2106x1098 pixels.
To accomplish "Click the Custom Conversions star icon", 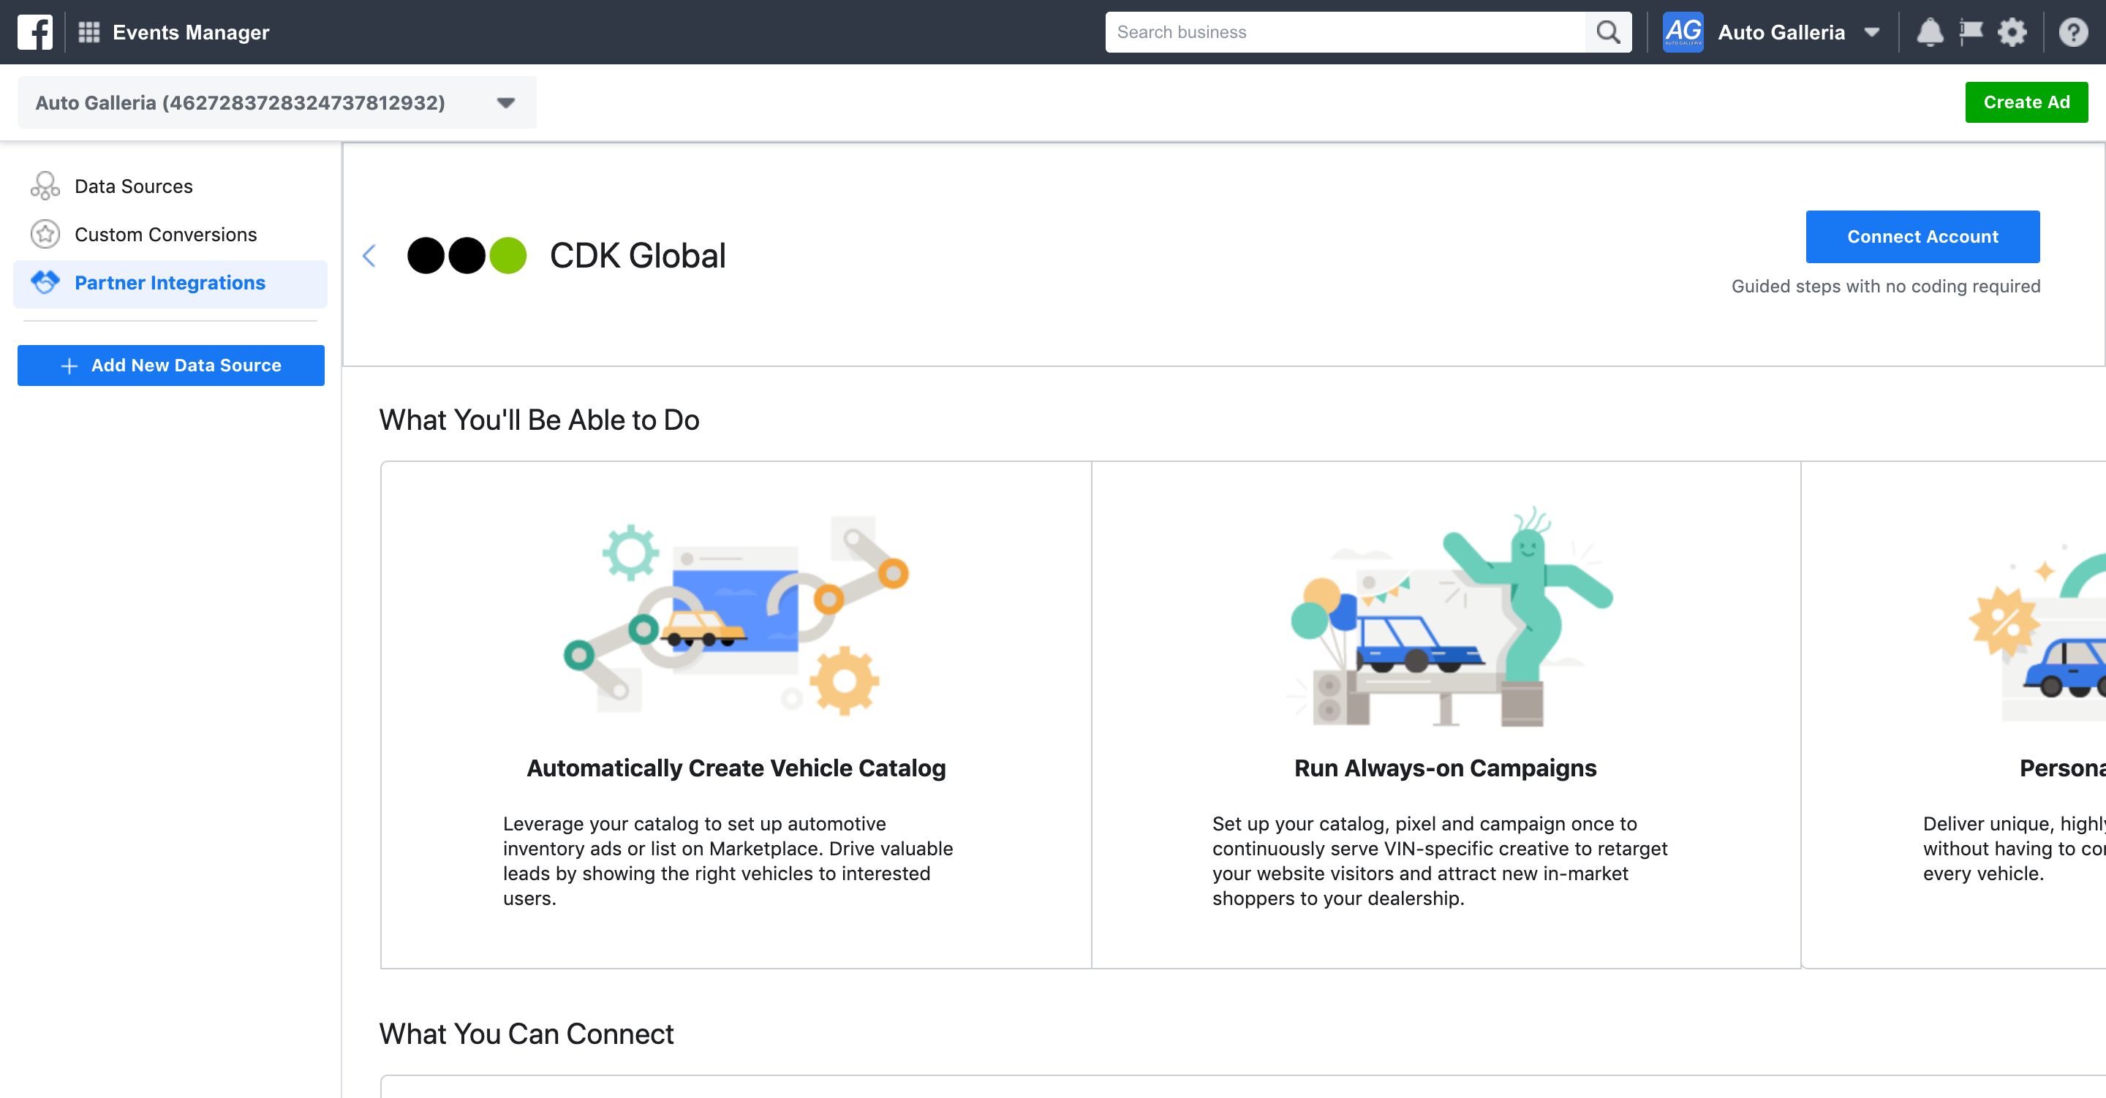I will (x=45, y=234).
